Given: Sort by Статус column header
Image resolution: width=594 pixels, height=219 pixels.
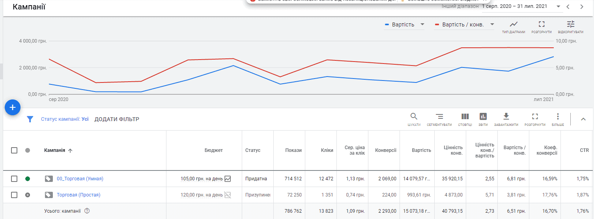Looking at the screenshot, I should [253, 150].
